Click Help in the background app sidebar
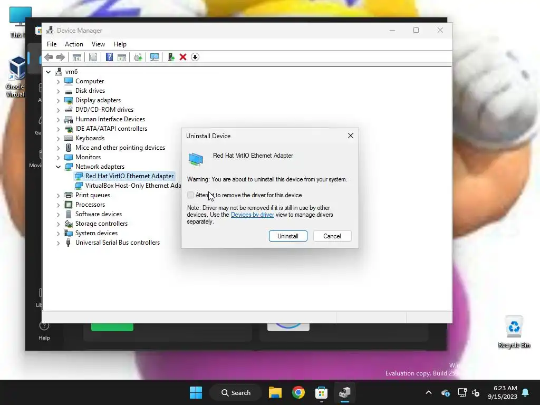Screen dimensions: 540x405 tap(44, 331)
